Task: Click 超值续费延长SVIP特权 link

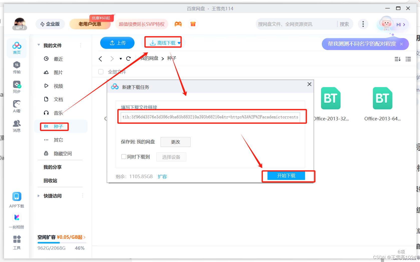Action: (x=142, y=24)
